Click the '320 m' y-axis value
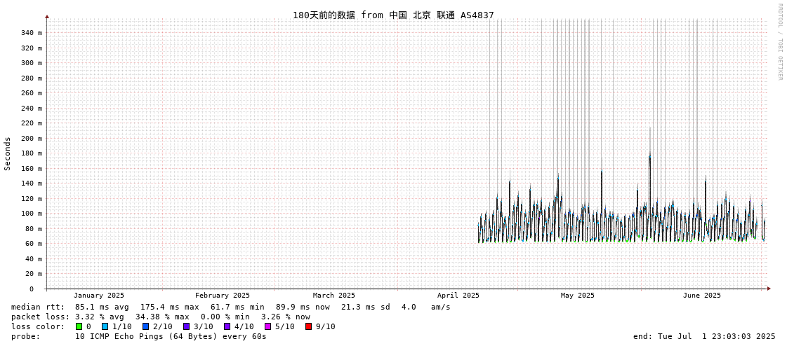The image size is (787, 346). [x=31, y=48]
